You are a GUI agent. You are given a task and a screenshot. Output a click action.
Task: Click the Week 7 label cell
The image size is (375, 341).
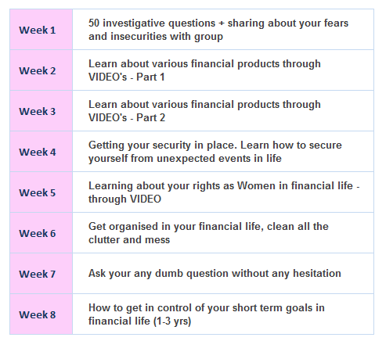[x=41, y=274]
